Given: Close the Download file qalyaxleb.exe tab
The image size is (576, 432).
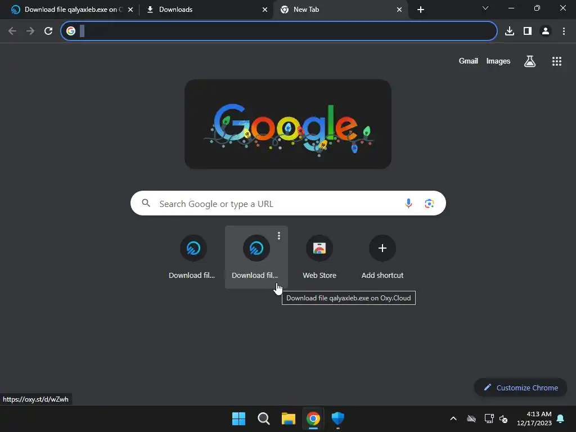Looking at the screenshot, I should (x=130, y=10).
